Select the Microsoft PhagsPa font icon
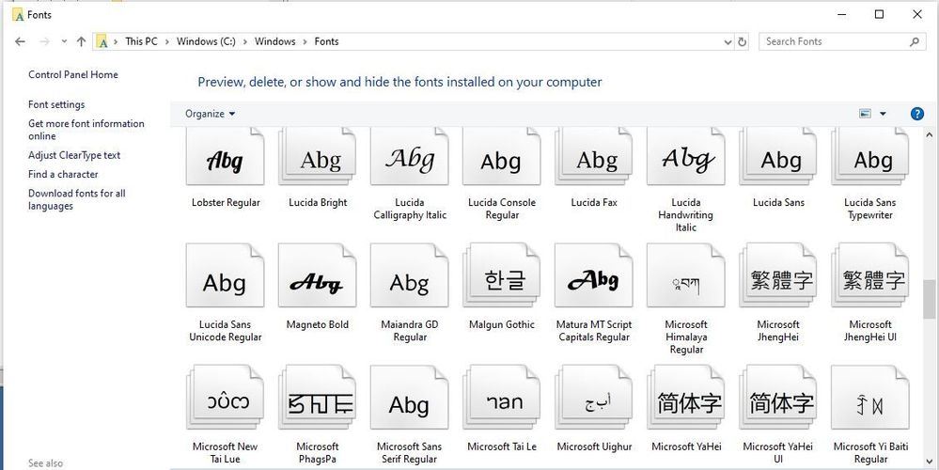 (x=318, y=398)
